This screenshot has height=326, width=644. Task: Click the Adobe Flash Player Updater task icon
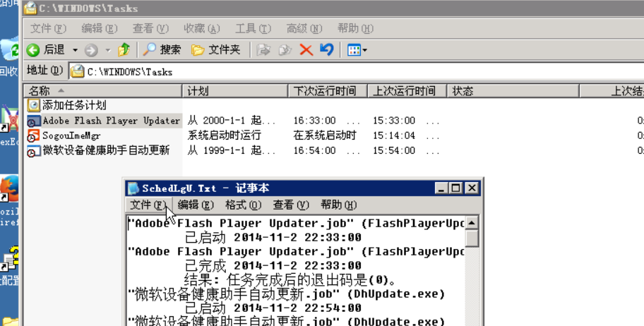pos(34,121)
